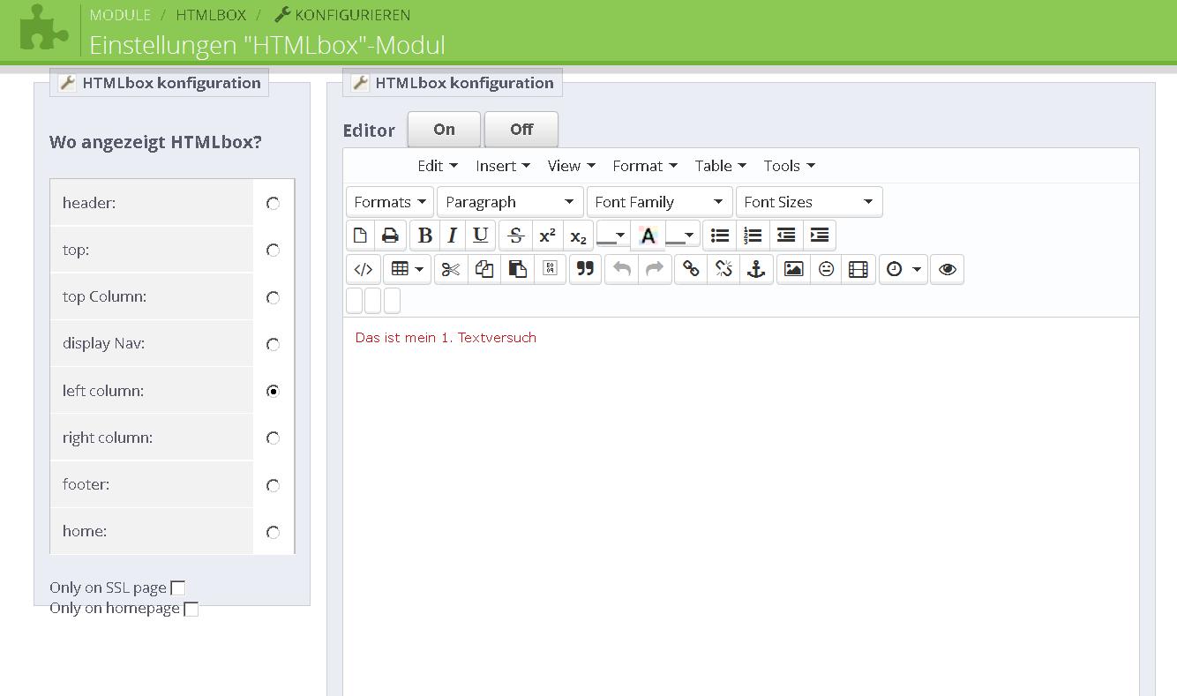This screenshot has width=1177, height=696.
Task: Click the blockquote icon
Action: point(585,269)
